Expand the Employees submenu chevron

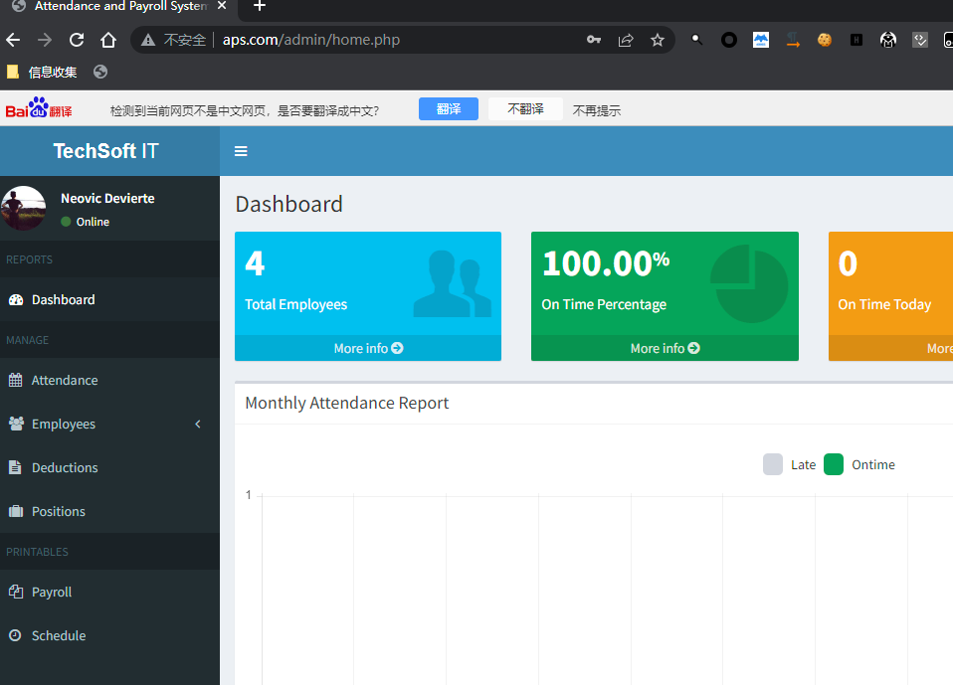[x=198, y=424]
